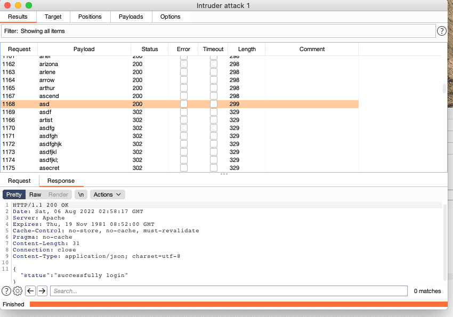Tick the Timeout checkbox for asdf row
Screen dimensions: 453x317
tap(213, 112)
